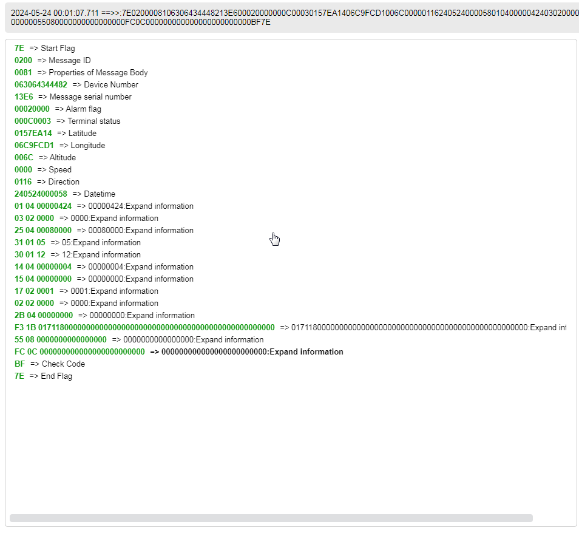Click the Longitude value 06C9FCD1
The height and width of the screenshot is (533, 579).
point(34,145)
